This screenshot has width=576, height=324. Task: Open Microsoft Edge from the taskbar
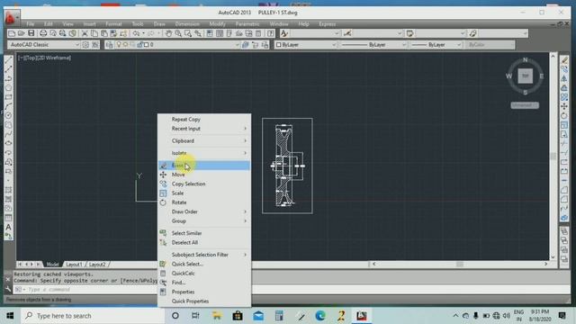pyautogui.click(x=320, y=316)
